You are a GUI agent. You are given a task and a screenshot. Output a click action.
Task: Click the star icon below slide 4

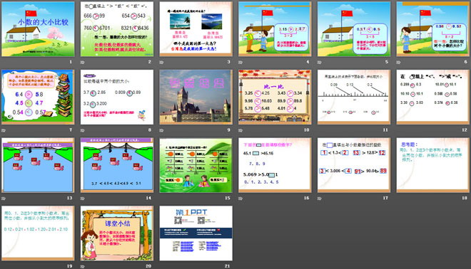240,63
